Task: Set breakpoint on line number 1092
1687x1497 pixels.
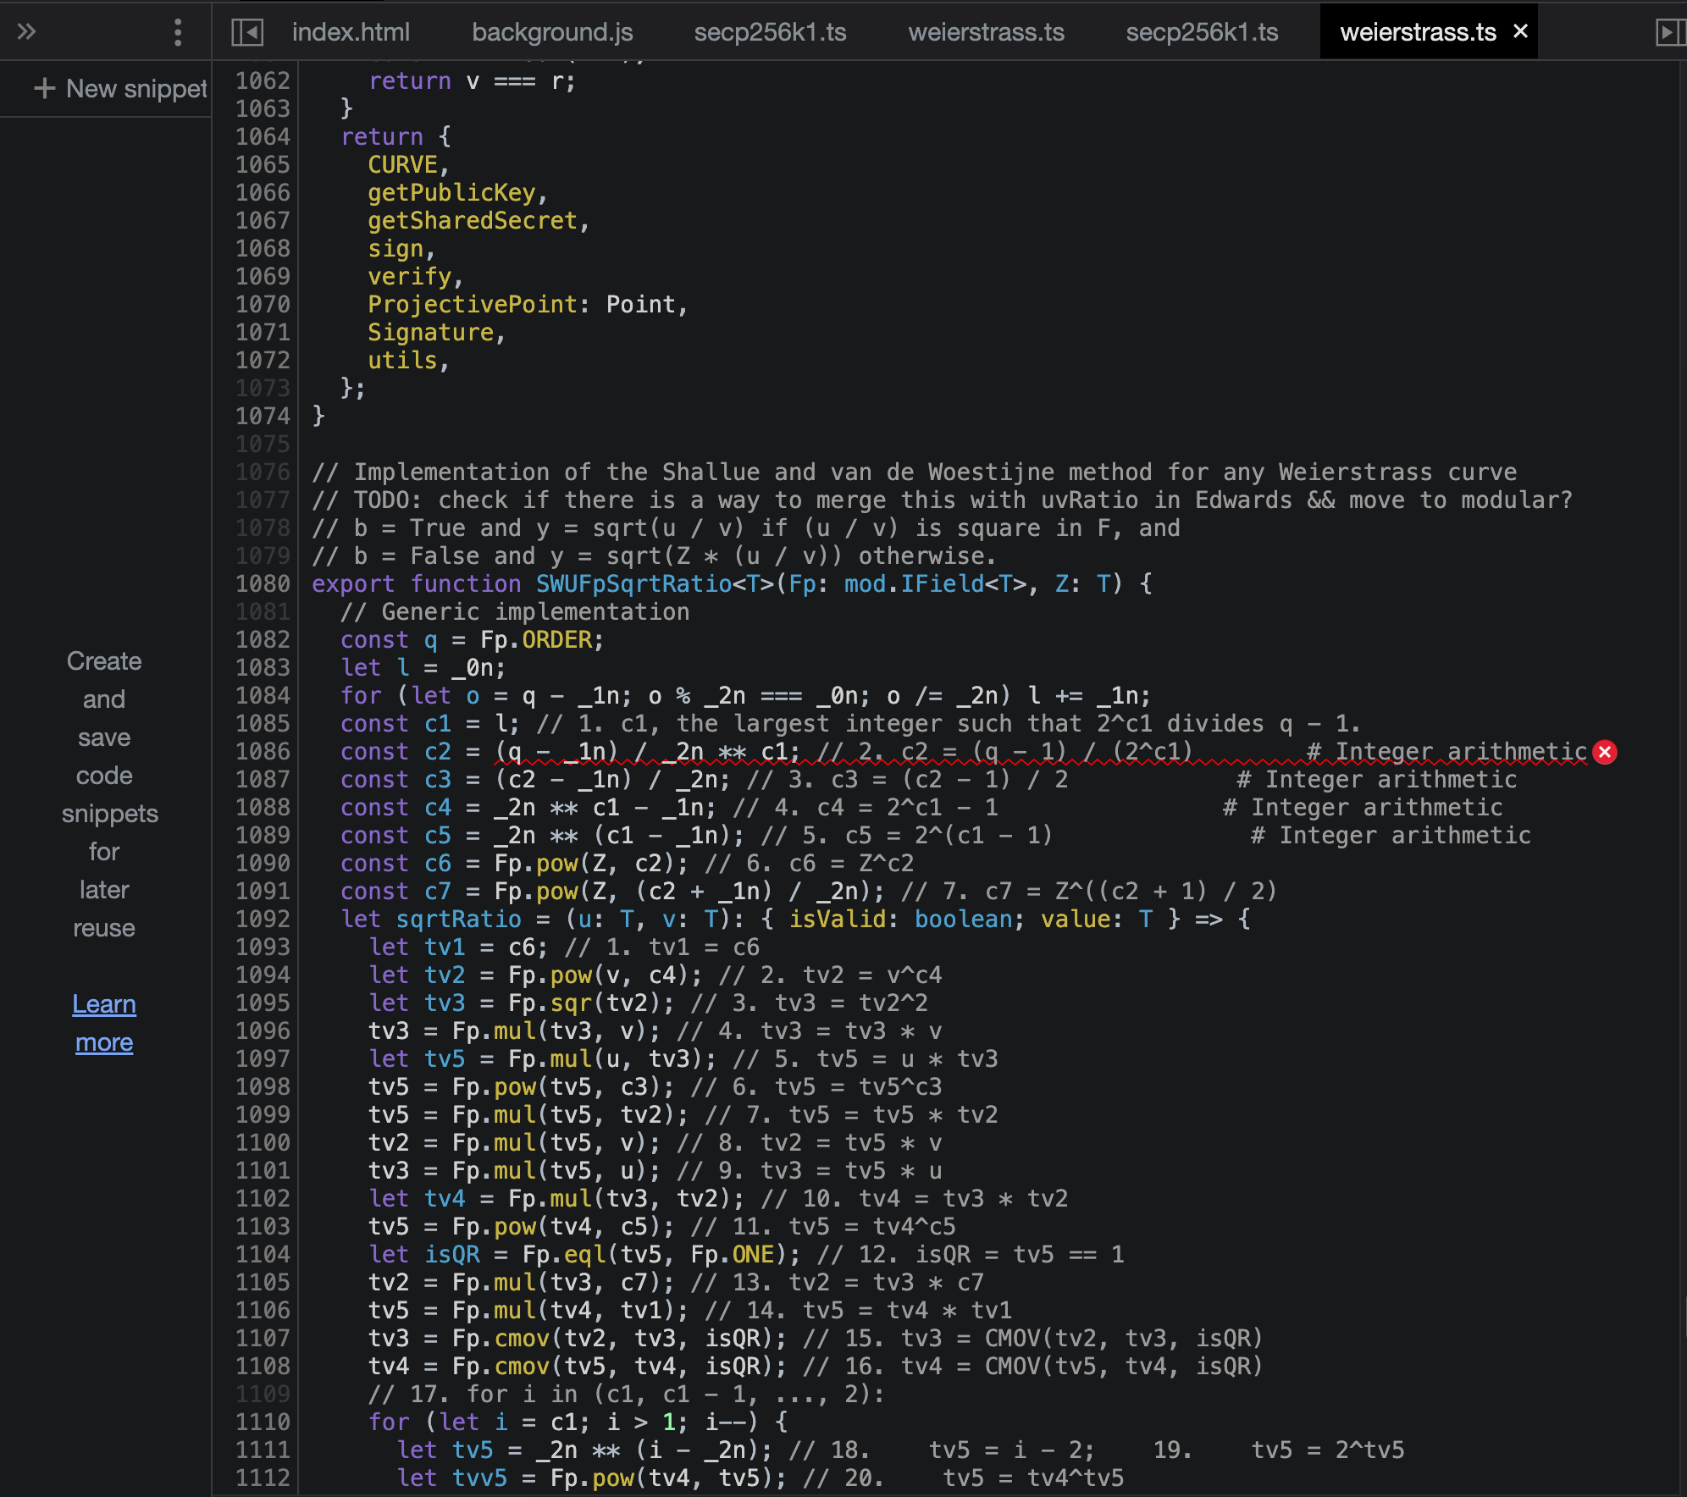Action: click(x=263, y=919)
